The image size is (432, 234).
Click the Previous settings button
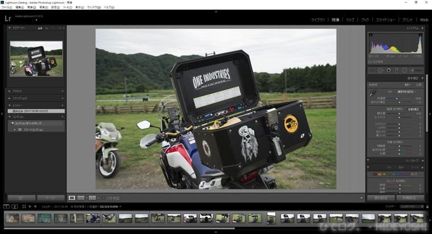(x=381, y=198)
